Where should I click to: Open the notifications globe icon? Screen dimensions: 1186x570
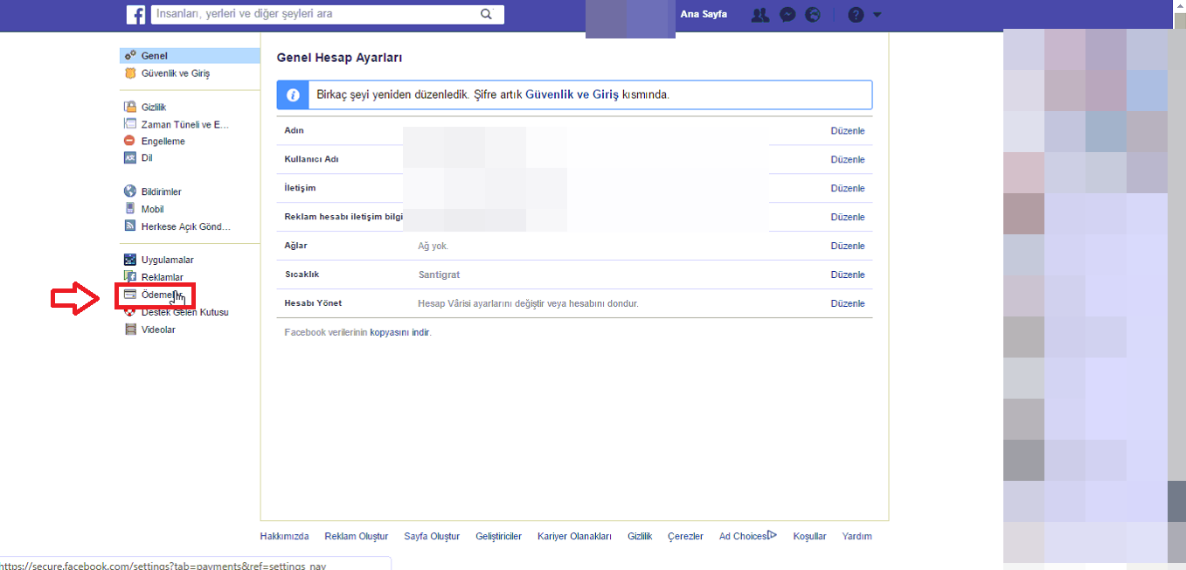[x=813, y=15]
